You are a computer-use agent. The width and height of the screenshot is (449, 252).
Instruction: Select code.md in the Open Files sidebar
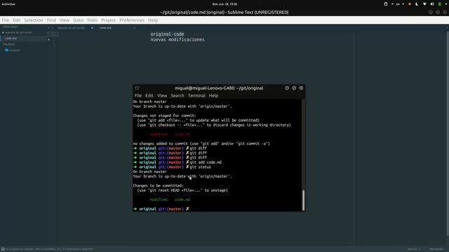coord(11,38)
